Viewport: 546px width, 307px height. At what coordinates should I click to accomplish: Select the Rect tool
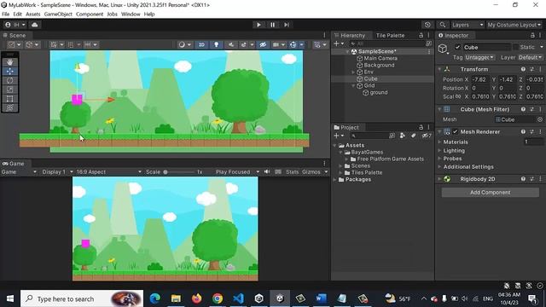(x=9, y=99)
